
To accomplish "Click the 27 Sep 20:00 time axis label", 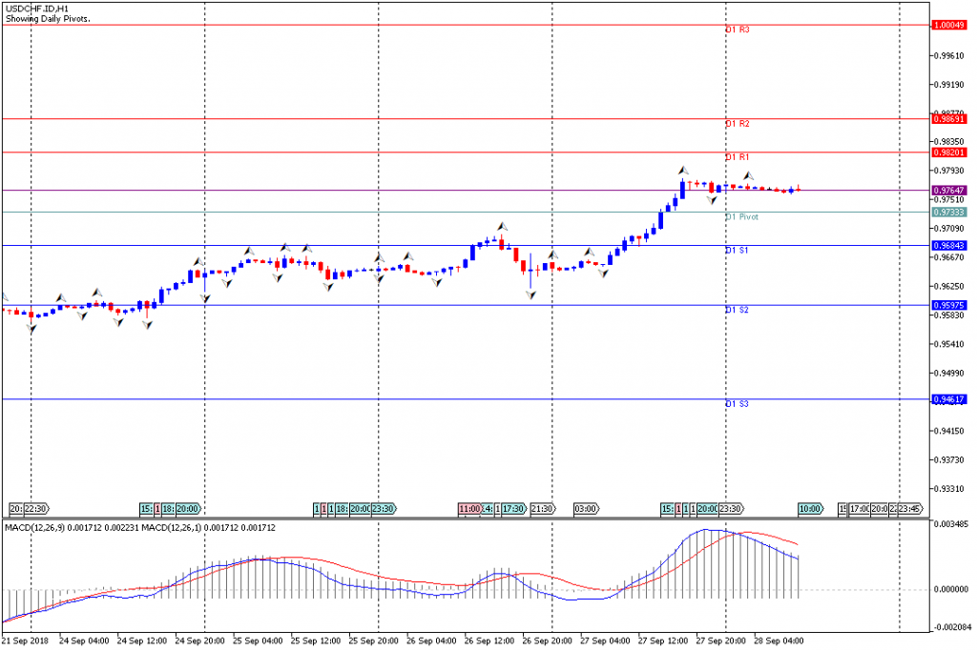I will pyautogui.click(x=724, y=641).
